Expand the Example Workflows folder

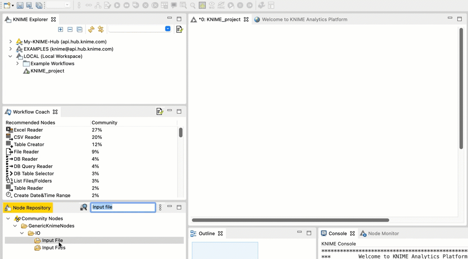(x=17, y=63)
